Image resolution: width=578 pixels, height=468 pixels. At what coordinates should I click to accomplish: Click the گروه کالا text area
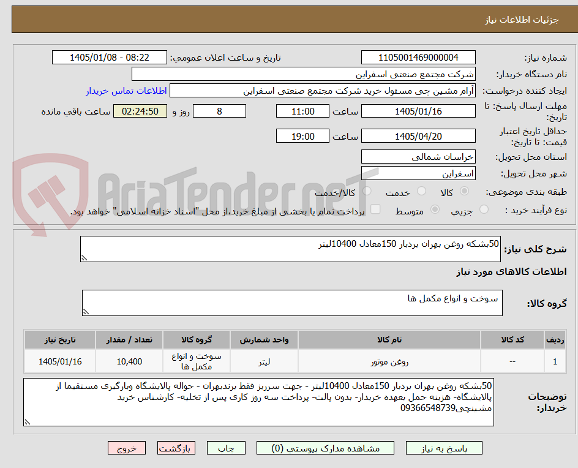point(292,303)
